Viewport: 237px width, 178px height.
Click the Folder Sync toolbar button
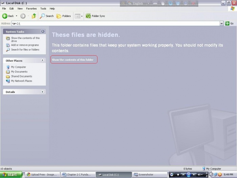point(95,16)
